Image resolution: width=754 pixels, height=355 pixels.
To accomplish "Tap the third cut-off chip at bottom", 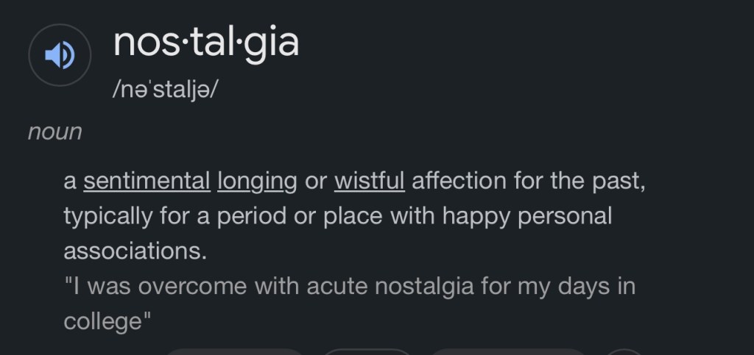I will coord(507,351).
